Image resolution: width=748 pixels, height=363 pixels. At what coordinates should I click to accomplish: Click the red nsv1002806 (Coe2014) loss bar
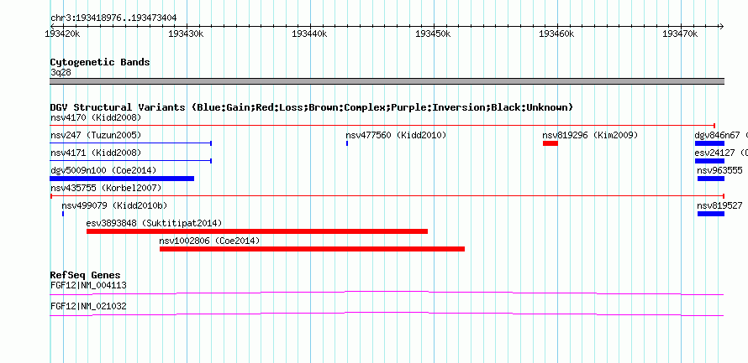pyautogui.click(x=312, y=249)
